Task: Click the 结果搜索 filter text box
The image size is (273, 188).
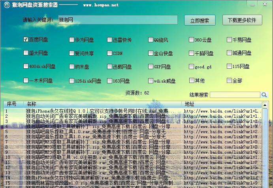Action: click(235, 95)
